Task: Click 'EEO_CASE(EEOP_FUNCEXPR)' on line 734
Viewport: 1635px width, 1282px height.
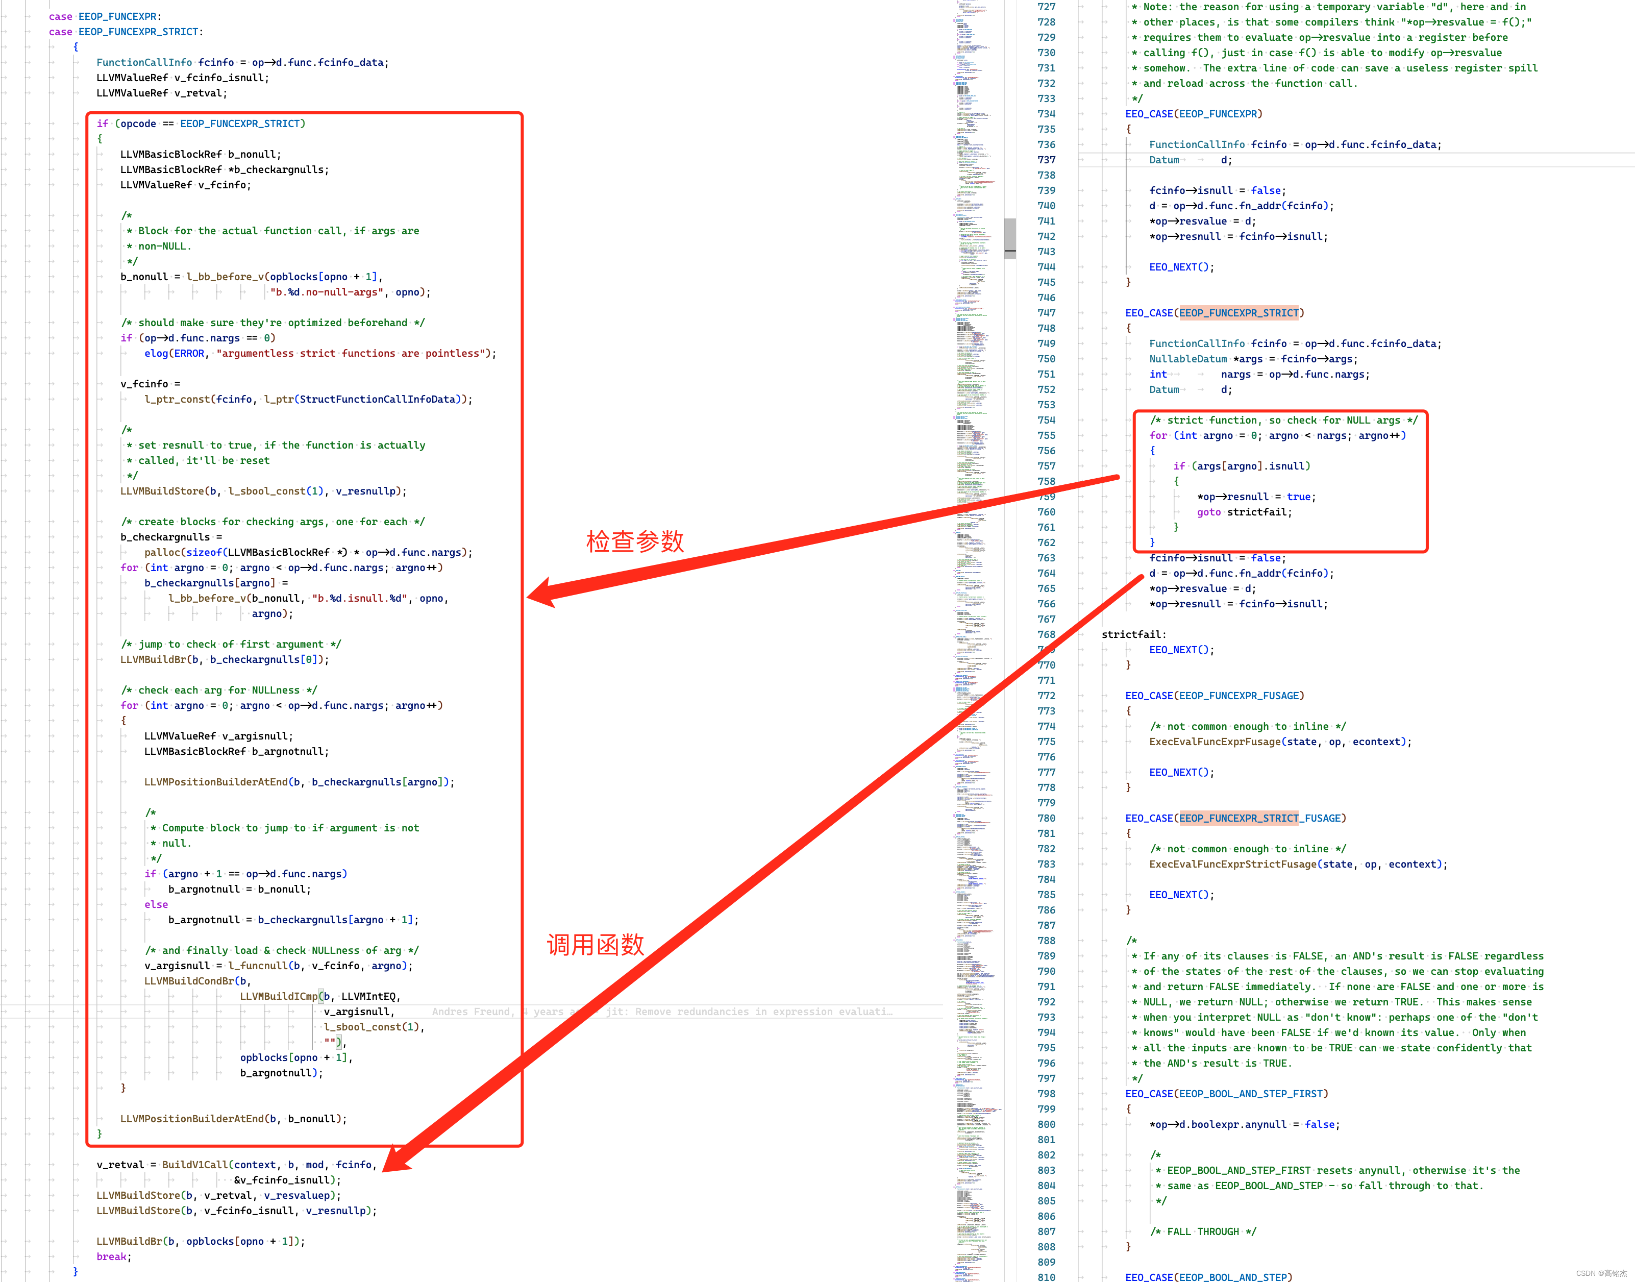Action: click(x=1194, y=114)
